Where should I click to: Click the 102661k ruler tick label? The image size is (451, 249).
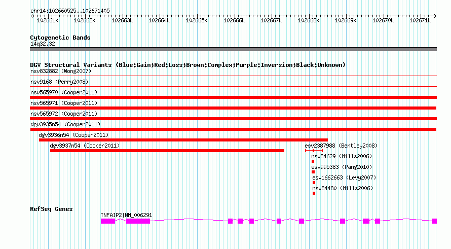[x=48, y=20]
